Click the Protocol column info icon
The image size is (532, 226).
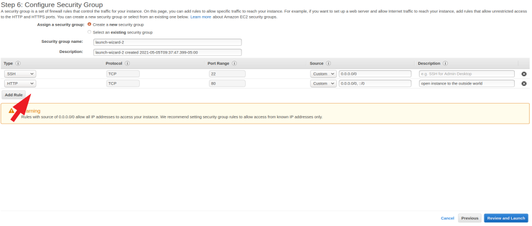click(127, 64)
